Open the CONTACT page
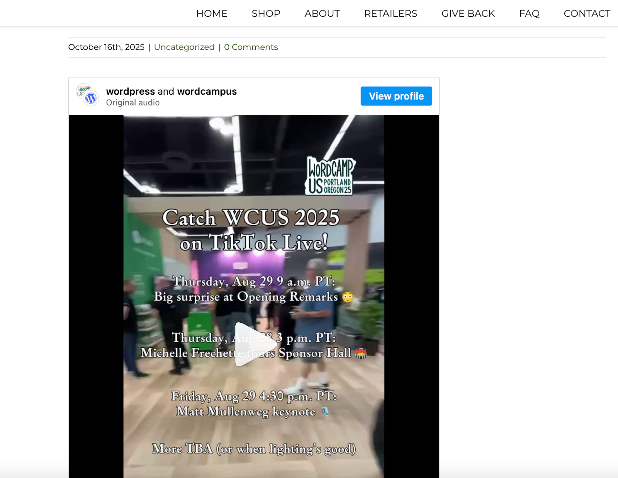618x478 pixels. (586, 14)
